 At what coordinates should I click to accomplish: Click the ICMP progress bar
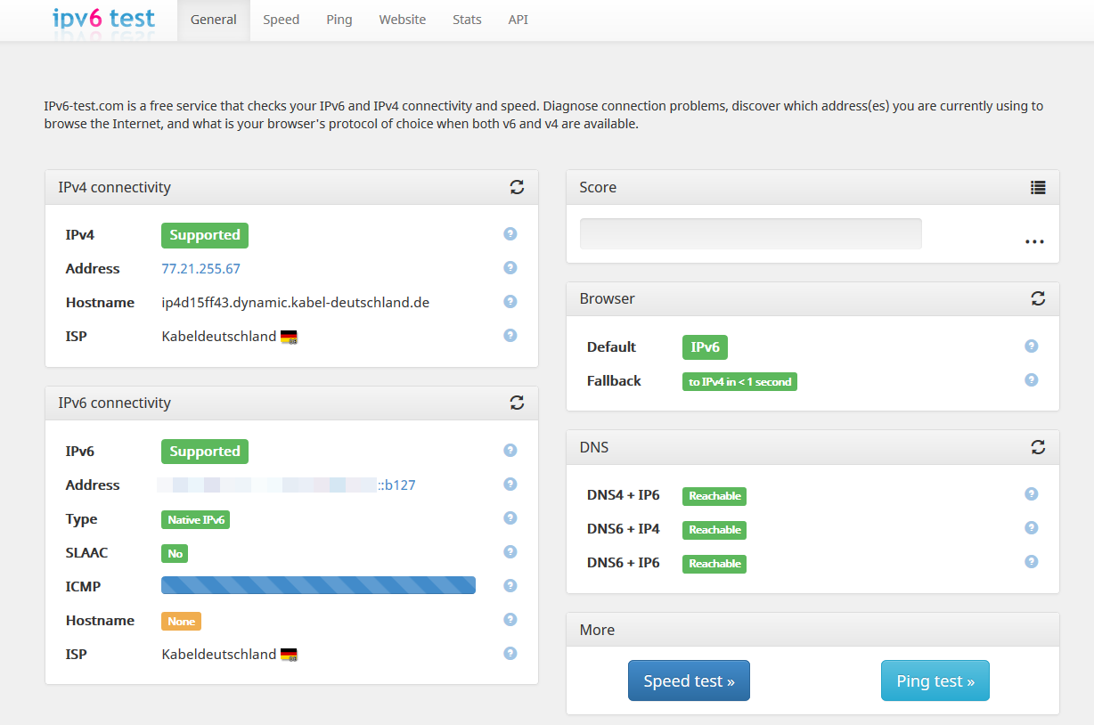coord(318,586)
